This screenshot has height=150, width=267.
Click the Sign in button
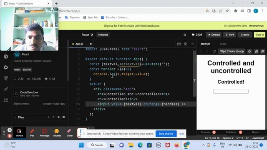pyautogui.click(x=259, y=35)
